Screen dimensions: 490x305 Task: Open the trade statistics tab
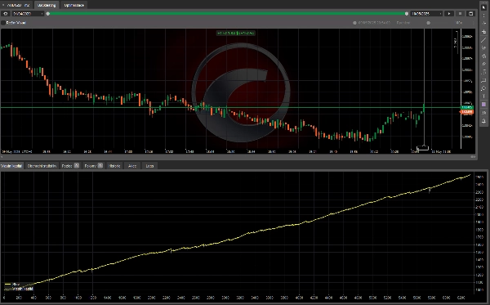[x=42, y=166]
